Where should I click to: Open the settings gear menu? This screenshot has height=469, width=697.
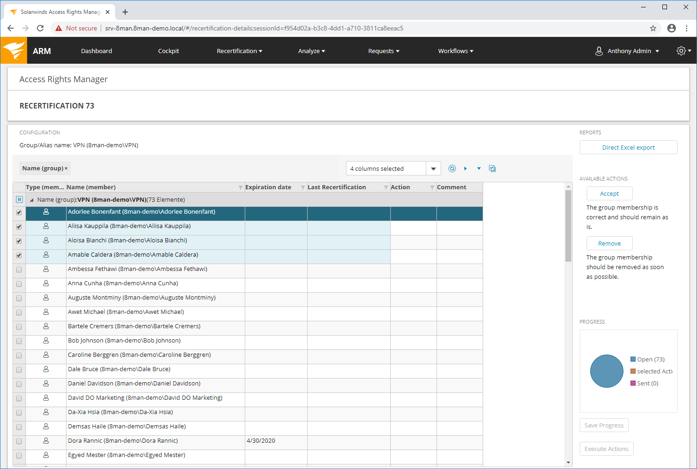[684, 51]
